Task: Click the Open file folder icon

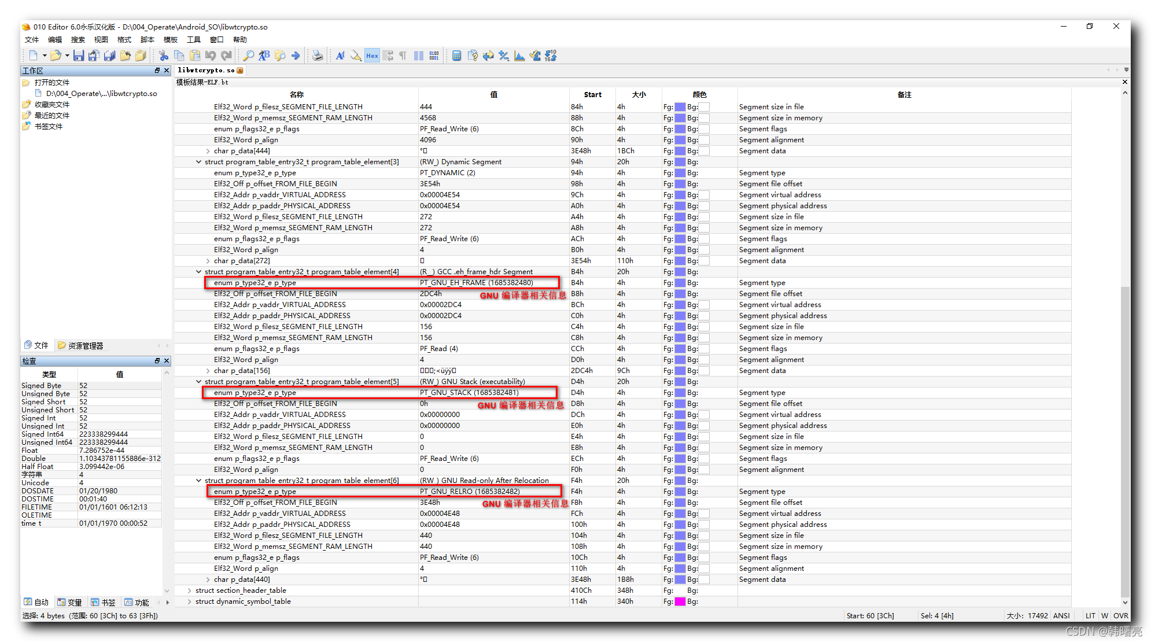Action: [56, 56]
